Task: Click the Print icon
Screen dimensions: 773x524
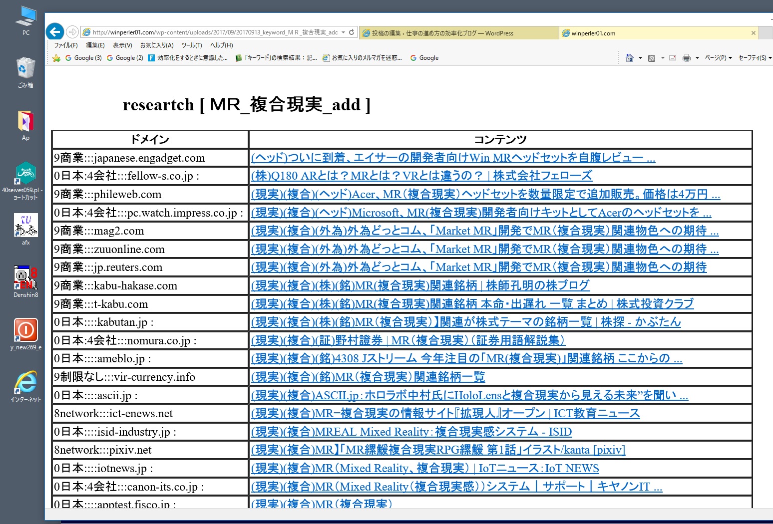Action: (x=687, y=58)
